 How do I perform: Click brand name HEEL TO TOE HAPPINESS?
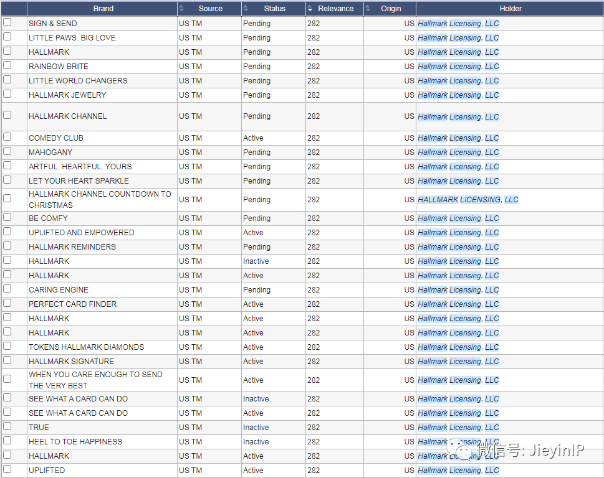point(75,442)
